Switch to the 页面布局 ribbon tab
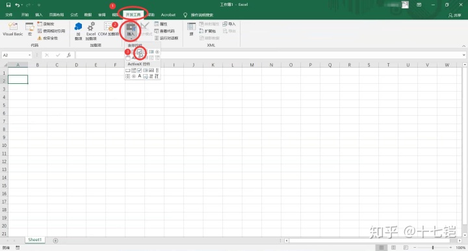This screenshot has width=468, height=251. (x=57, y=14)
